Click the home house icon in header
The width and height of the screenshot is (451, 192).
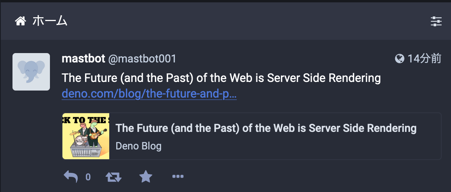(21, 21)
